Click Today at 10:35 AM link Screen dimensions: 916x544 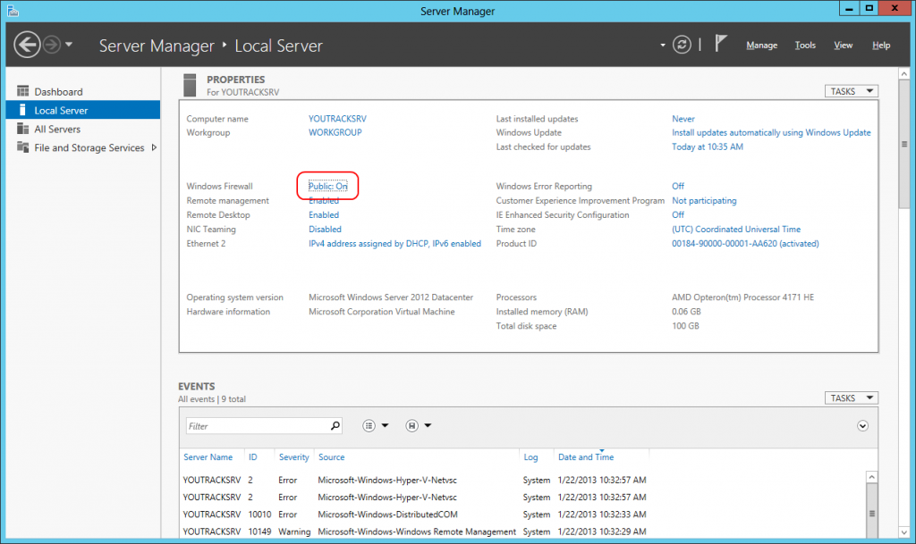coord(708,146)
